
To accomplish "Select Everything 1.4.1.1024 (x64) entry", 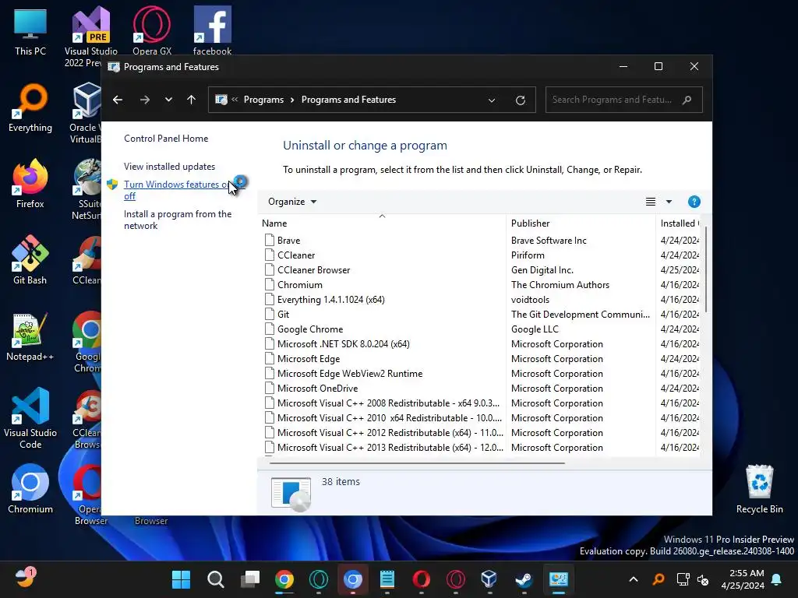I will point(481,300).
